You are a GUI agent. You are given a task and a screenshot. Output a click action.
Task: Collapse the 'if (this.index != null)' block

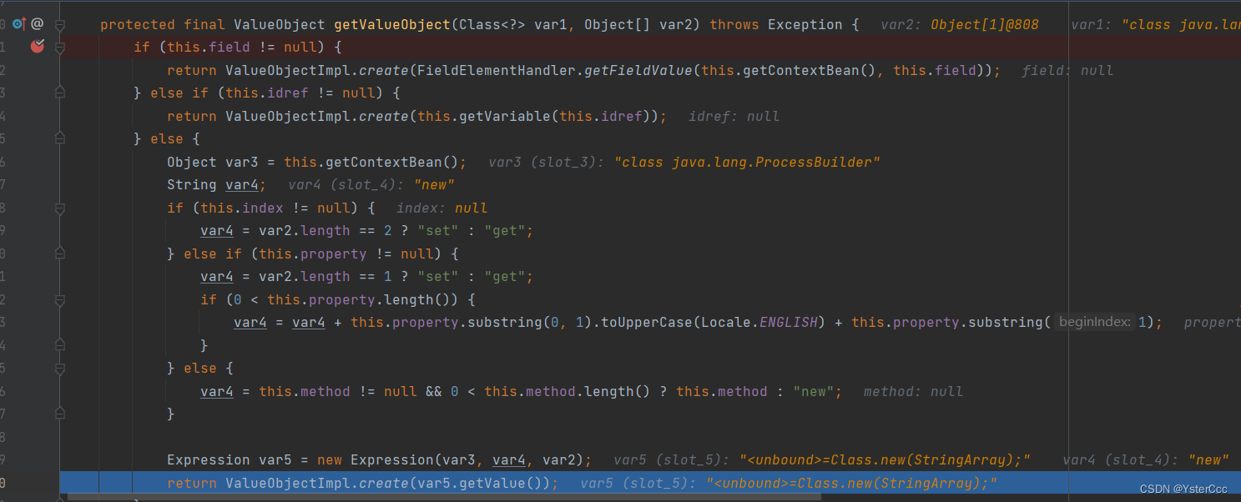60,208
